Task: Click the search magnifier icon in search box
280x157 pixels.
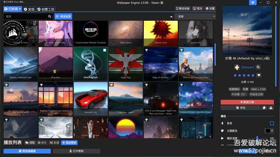Action: [50, 17]
